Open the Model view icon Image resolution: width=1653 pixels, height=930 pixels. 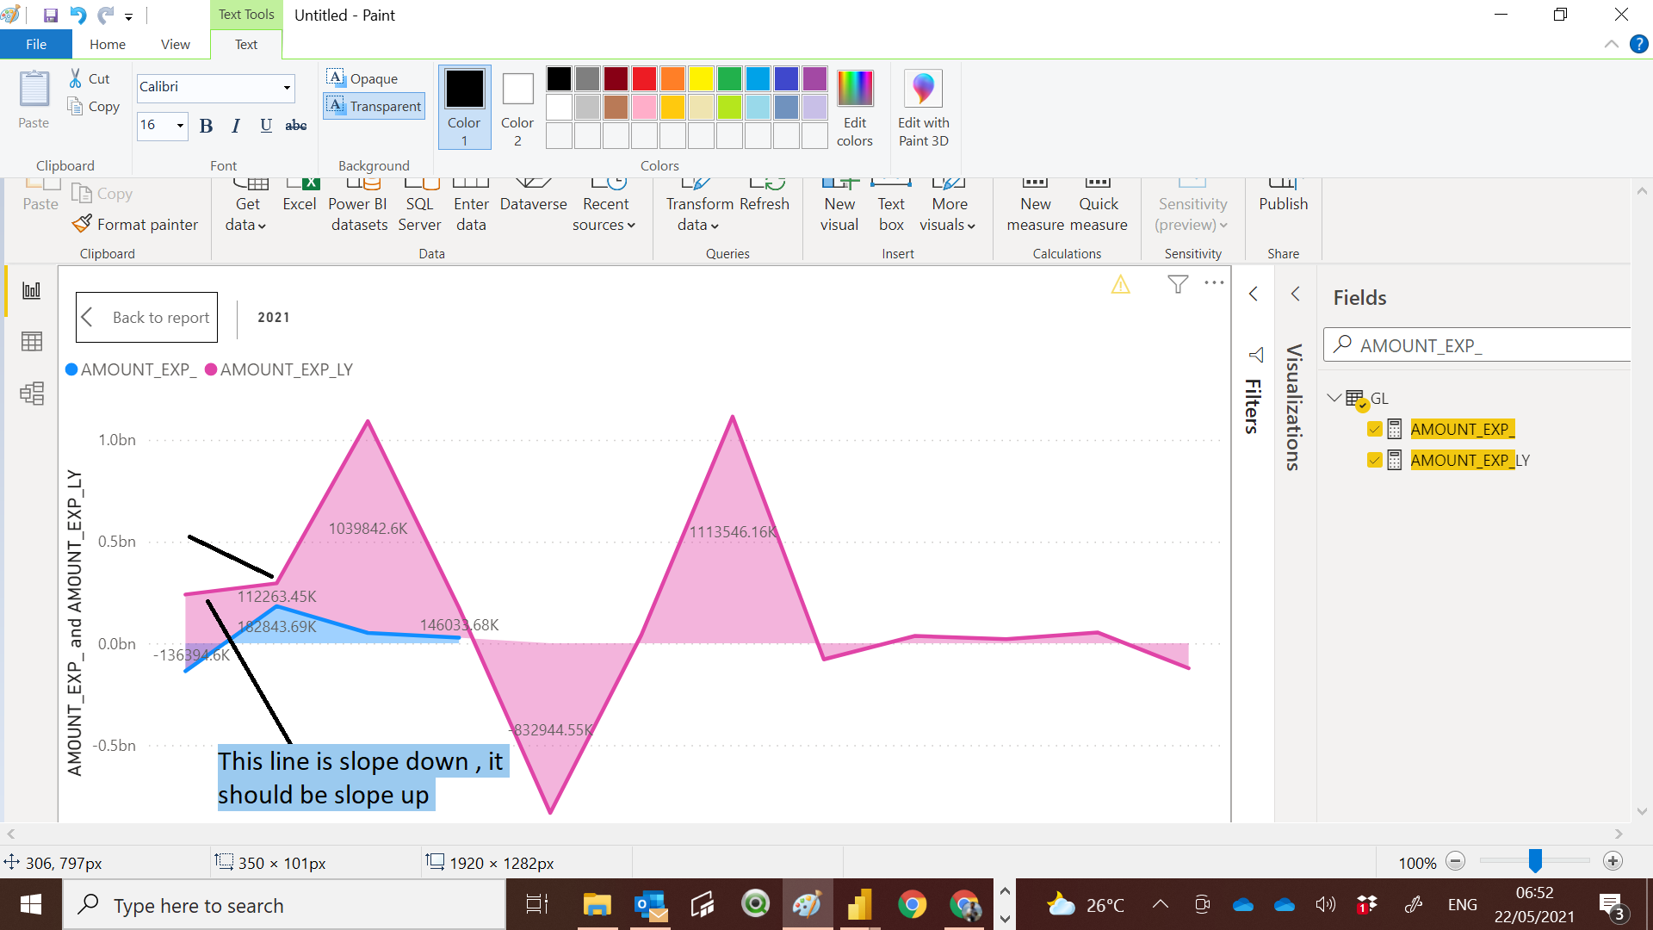click(32, 394)
